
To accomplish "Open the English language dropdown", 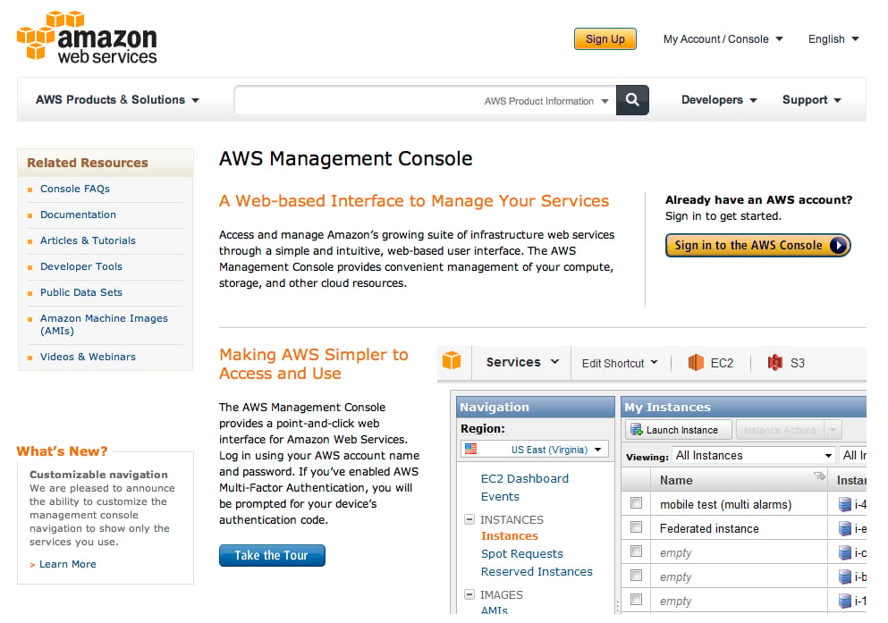I will pos(833,39).
